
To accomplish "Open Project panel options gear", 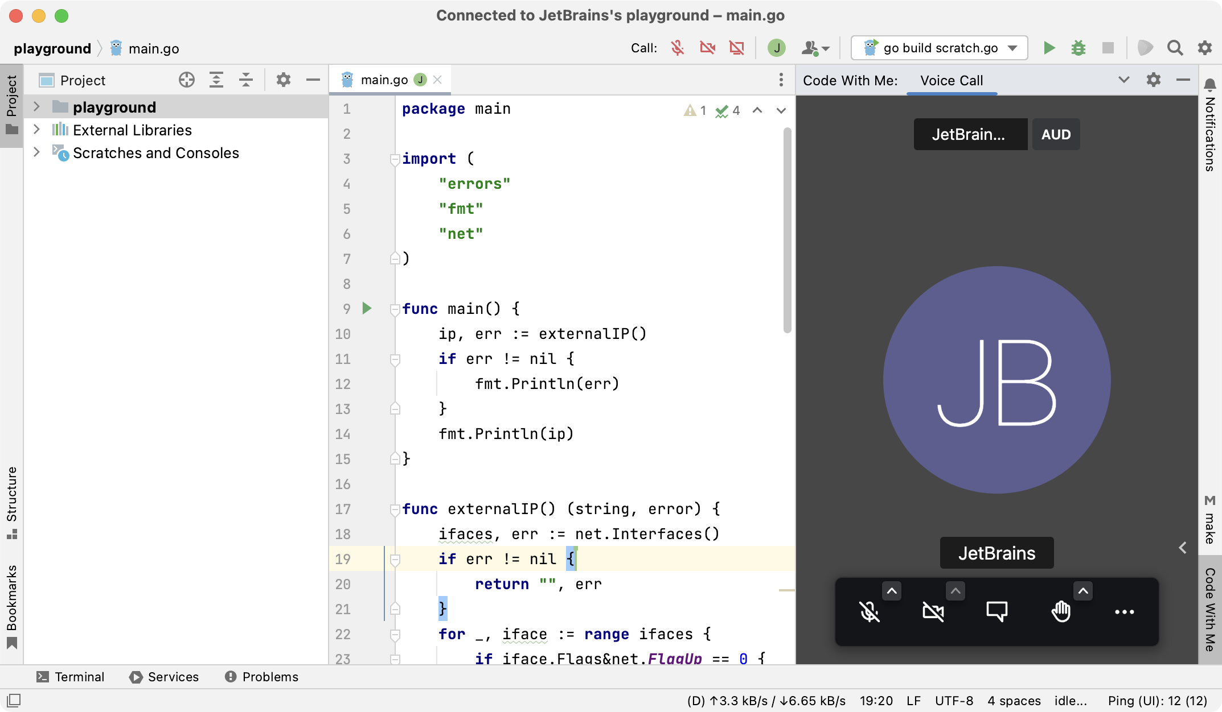I will (x=284, y=80).
